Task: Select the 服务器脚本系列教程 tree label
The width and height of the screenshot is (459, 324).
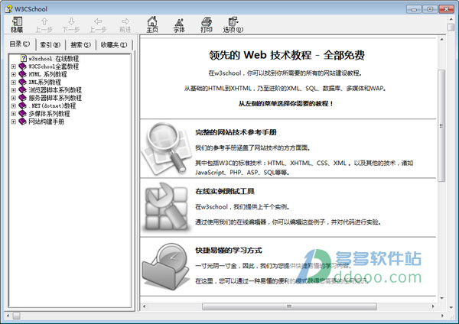Action: click(x=55, y=98)
